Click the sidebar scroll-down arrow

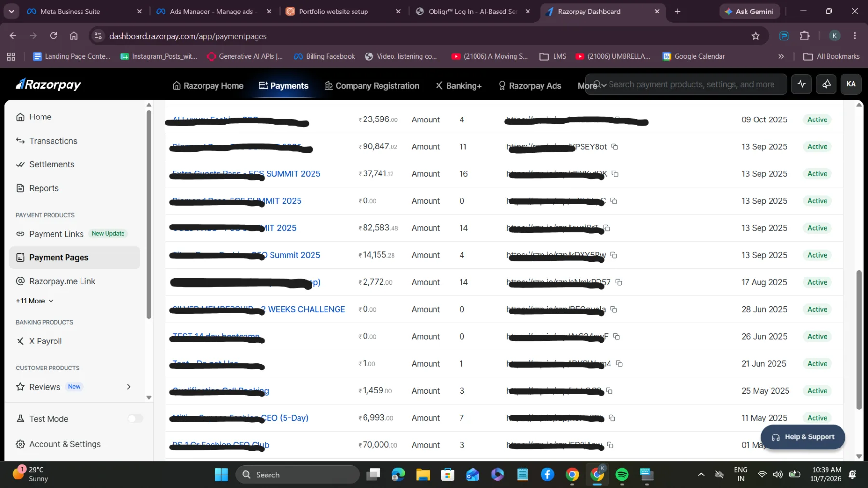click(149, 397)
